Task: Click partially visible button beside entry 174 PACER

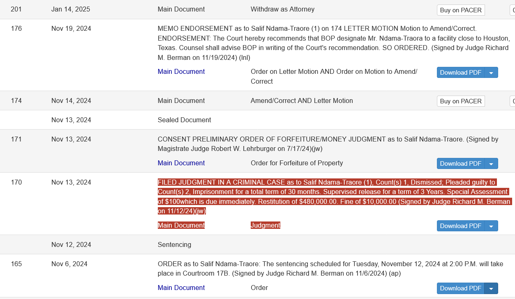Action: tap(513, 101)
